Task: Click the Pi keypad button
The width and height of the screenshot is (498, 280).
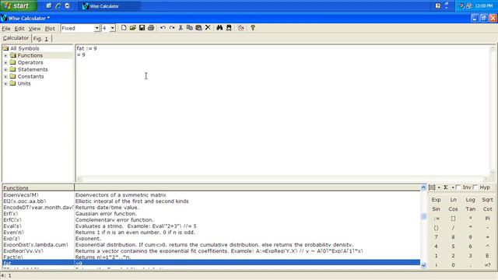Action: pyautogui.click(x=487, y=219)
